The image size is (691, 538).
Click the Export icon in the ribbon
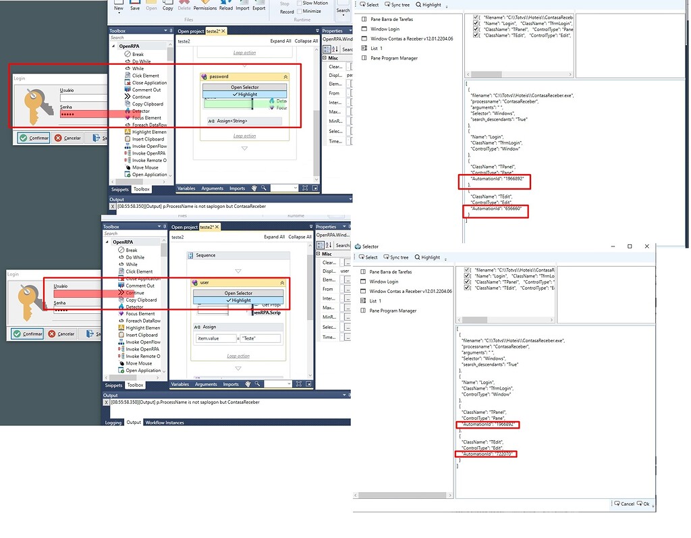(x=258, y=5)
